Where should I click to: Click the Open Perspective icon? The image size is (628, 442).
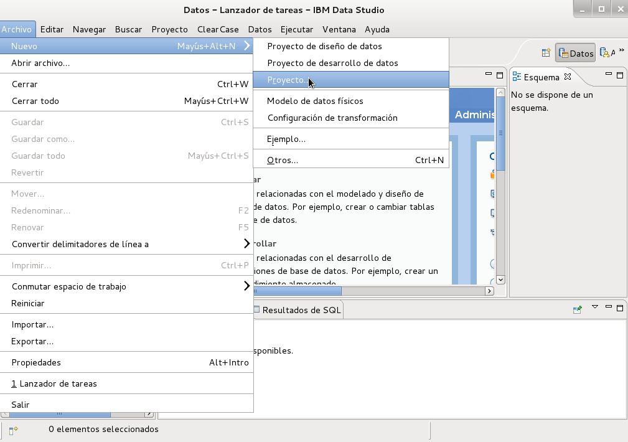pyautogui.click(x=546, y=53)
